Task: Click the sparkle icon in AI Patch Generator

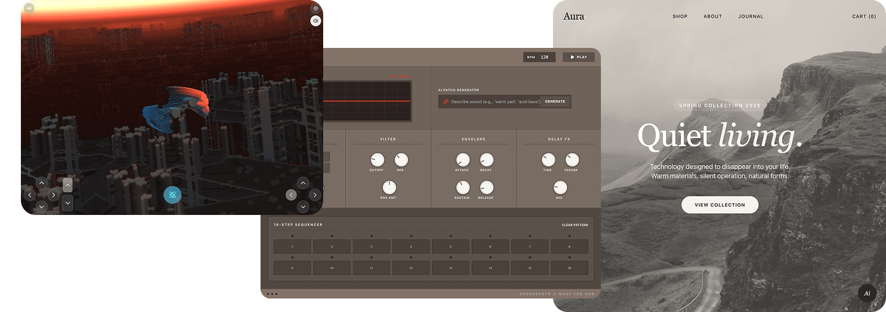Action: tap(445, 101)
